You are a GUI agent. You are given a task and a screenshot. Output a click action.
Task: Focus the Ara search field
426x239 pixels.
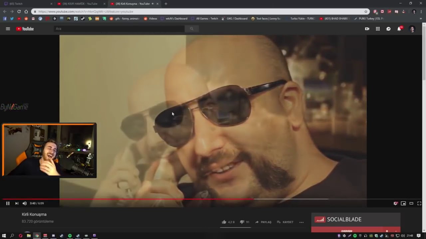click(x=119, y=29)
